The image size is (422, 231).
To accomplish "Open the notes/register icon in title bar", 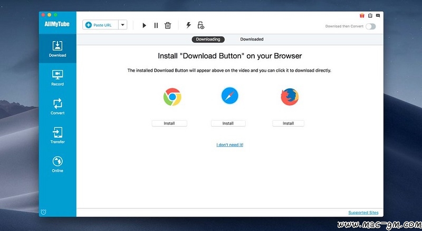I will [370, 16].
